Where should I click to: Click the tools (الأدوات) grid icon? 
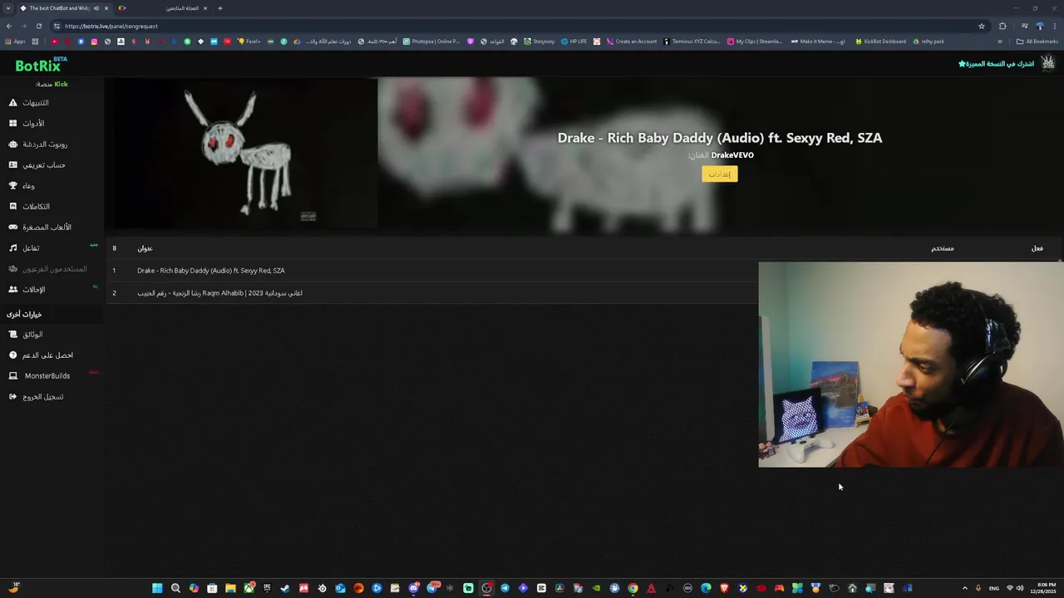pos(12,124)
